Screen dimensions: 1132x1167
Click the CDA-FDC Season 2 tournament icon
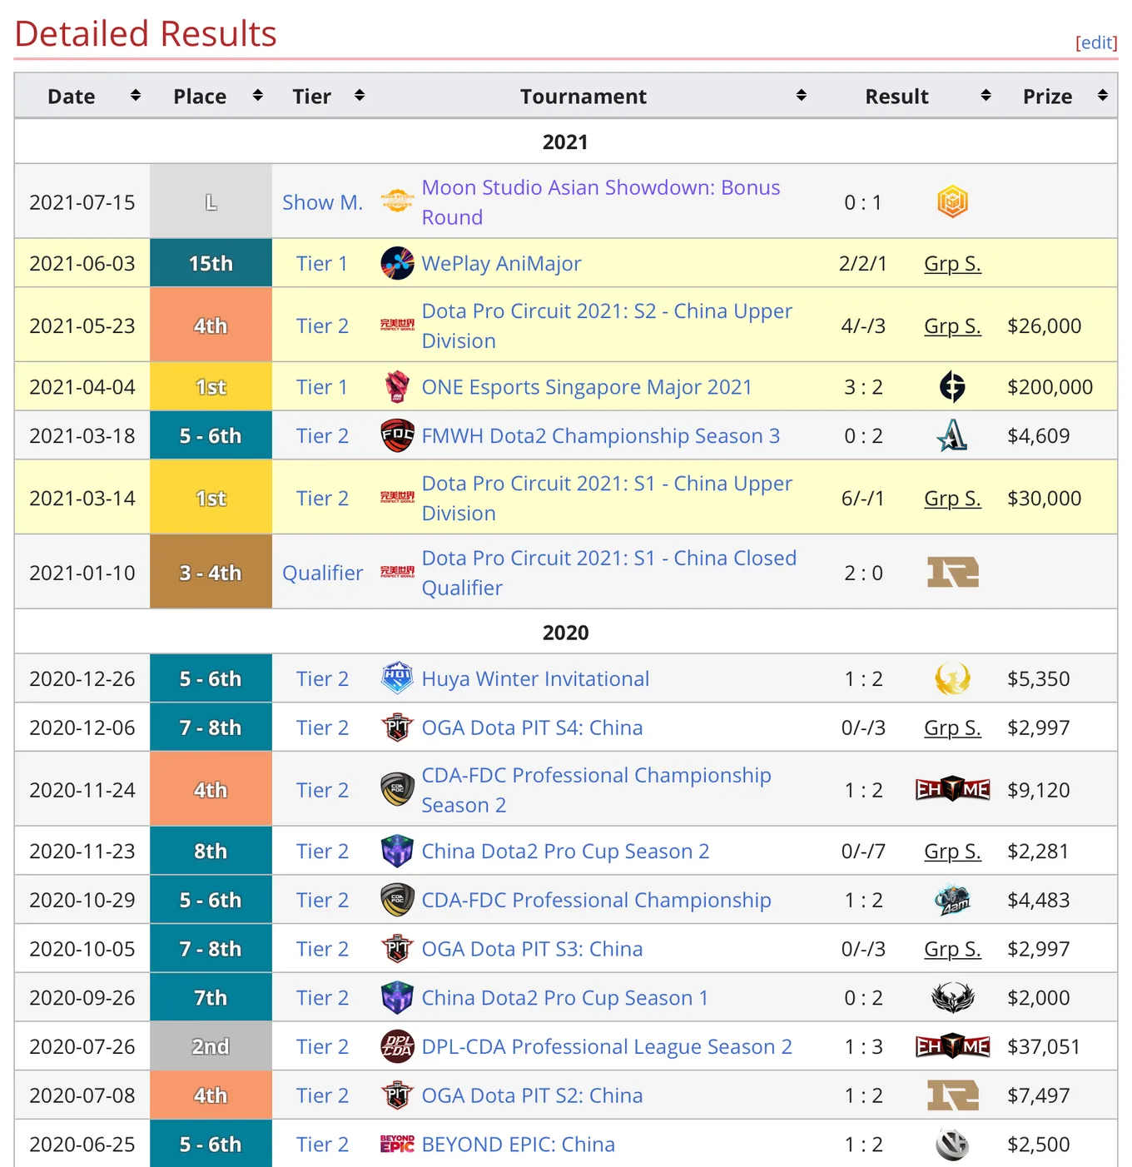397,790
